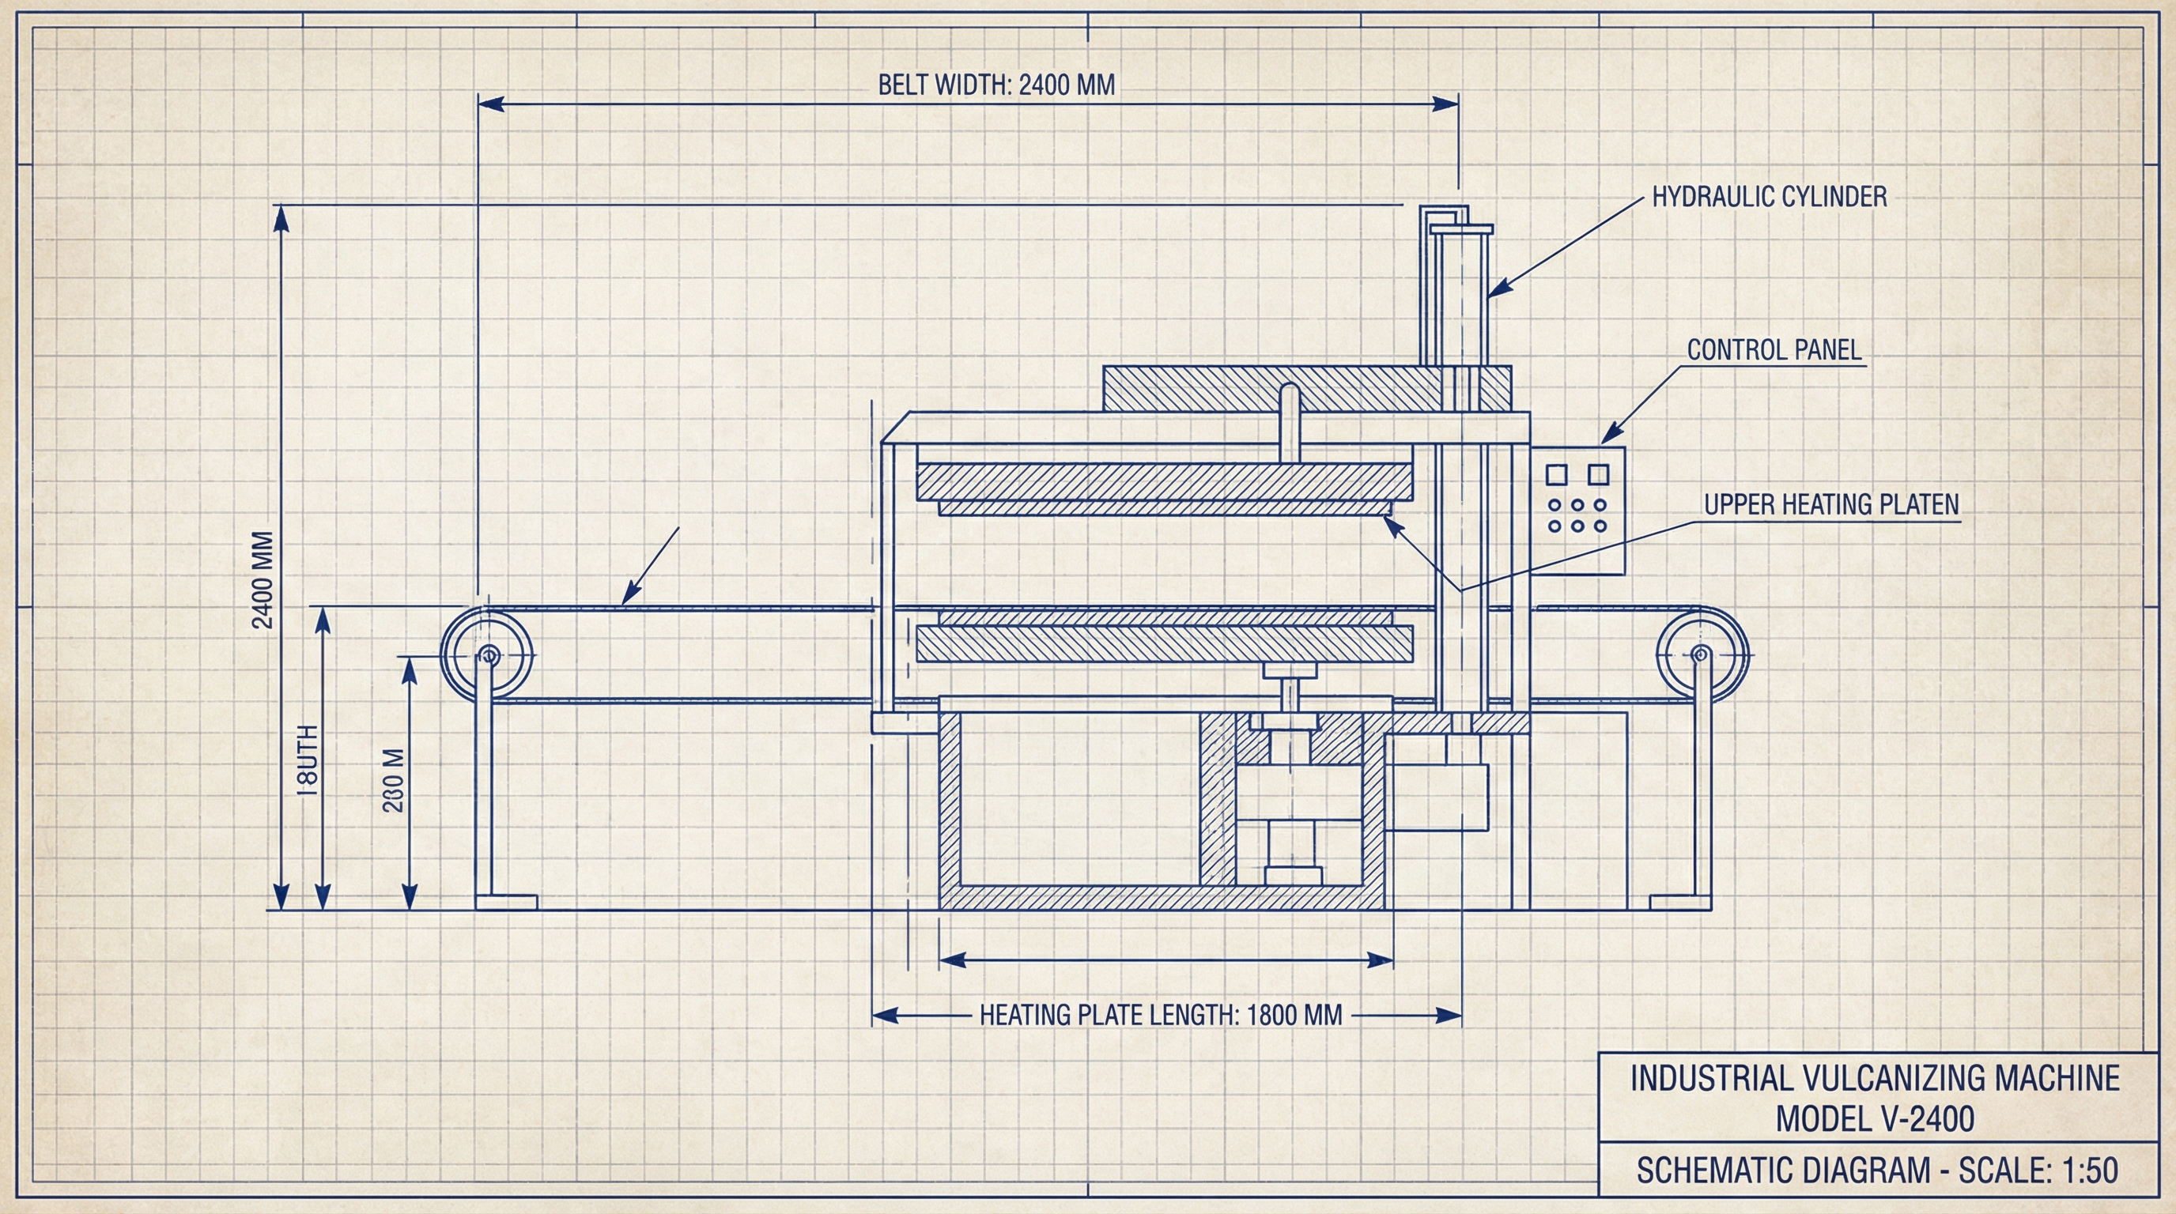The image size is (2176, 1214).
Task: Click the CONTROL PANEL label
Action: point(1774,350)
